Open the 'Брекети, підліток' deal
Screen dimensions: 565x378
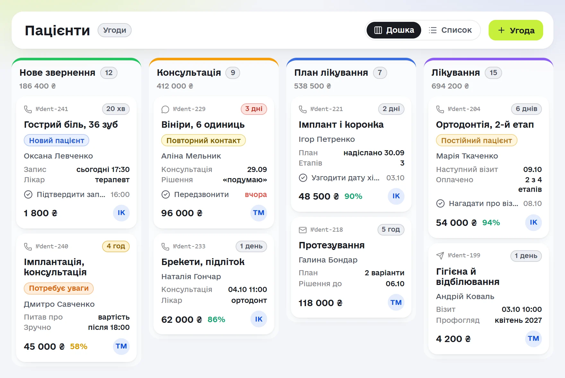coord(203,262)
